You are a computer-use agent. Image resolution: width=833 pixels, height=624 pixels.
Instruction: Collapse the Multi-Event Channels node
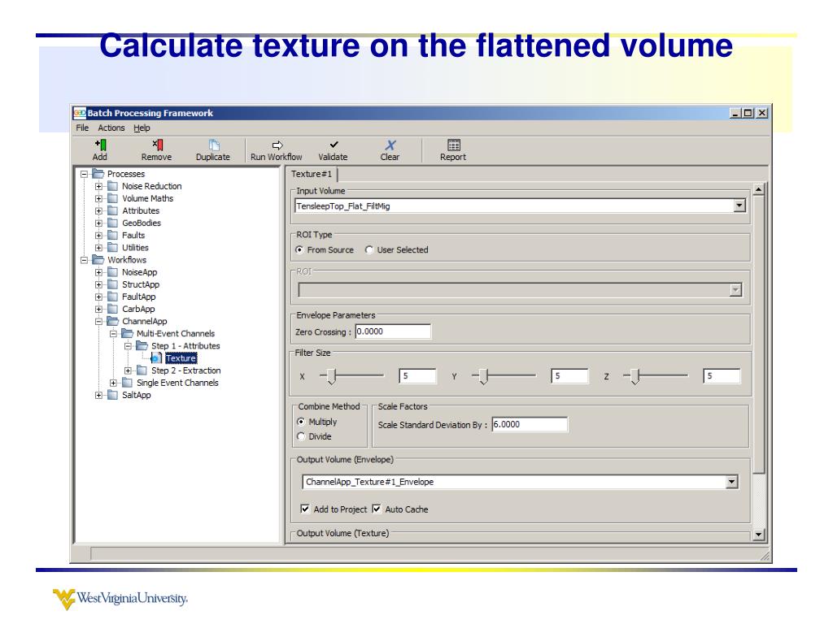[113, 334]
